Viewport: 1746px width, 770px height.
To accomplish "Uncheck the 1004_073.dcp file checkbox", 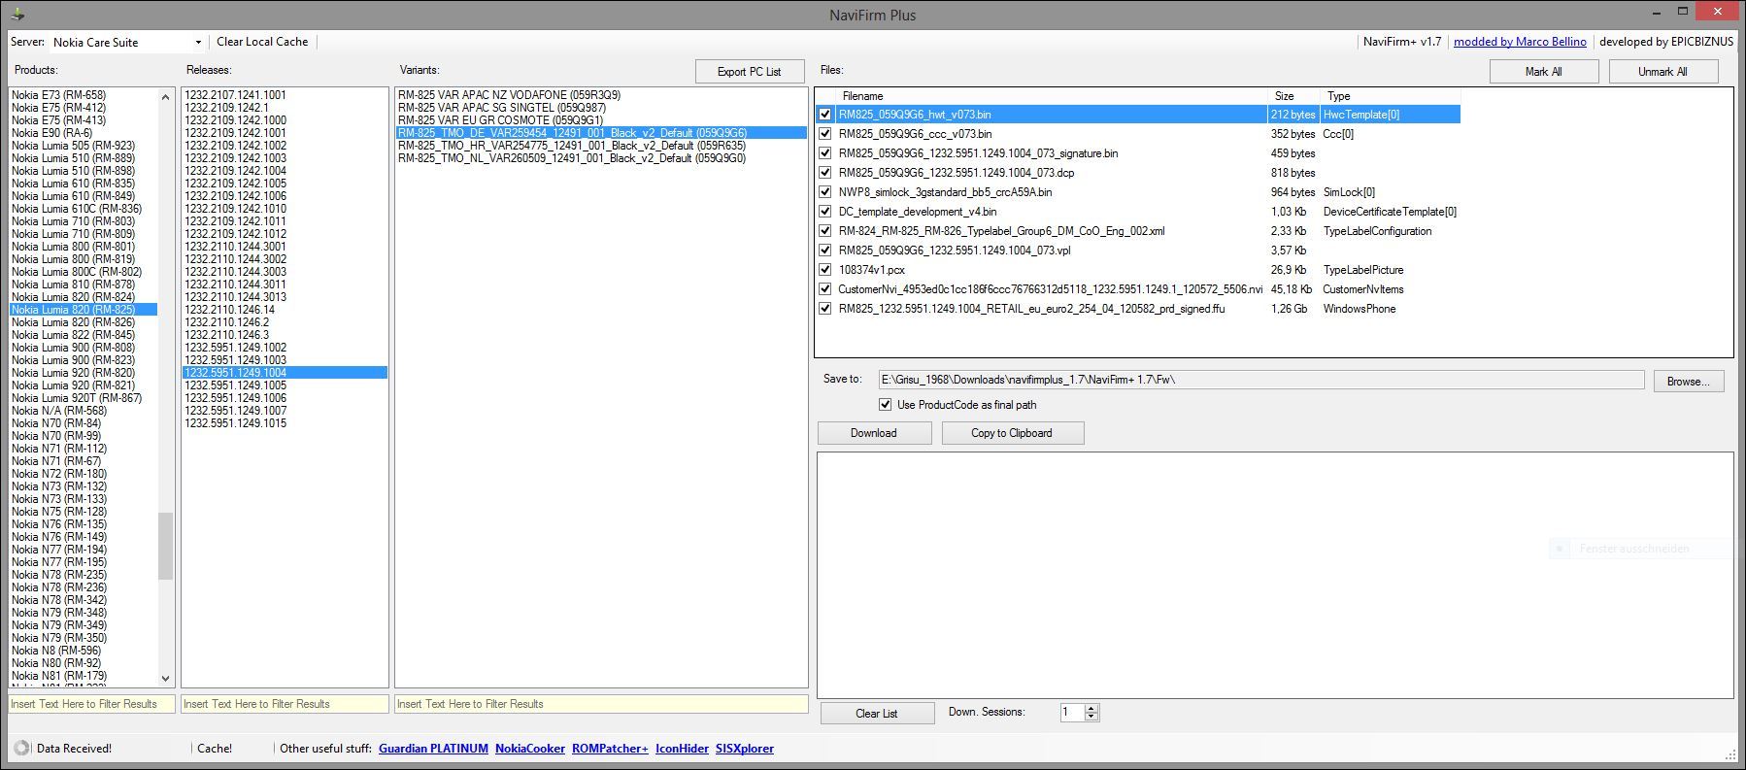I will [825, 173].
